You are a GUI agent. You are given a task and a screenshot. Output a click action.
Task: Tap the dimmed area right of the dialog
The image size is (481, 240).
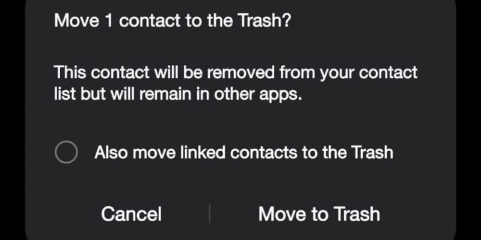(x=468, y=120)
